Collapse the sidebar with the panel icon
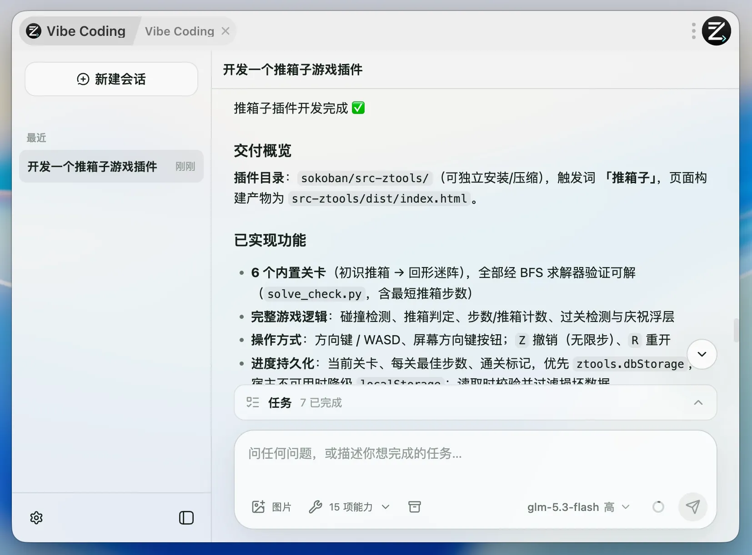752x555 pixels. point(186,518)
